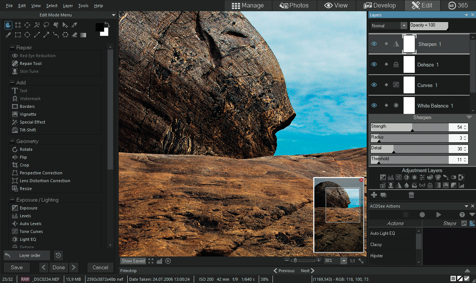Hide the Curves 1 layer
The height and width of the screenshot is (283, 476).
(x=374, y=85)
